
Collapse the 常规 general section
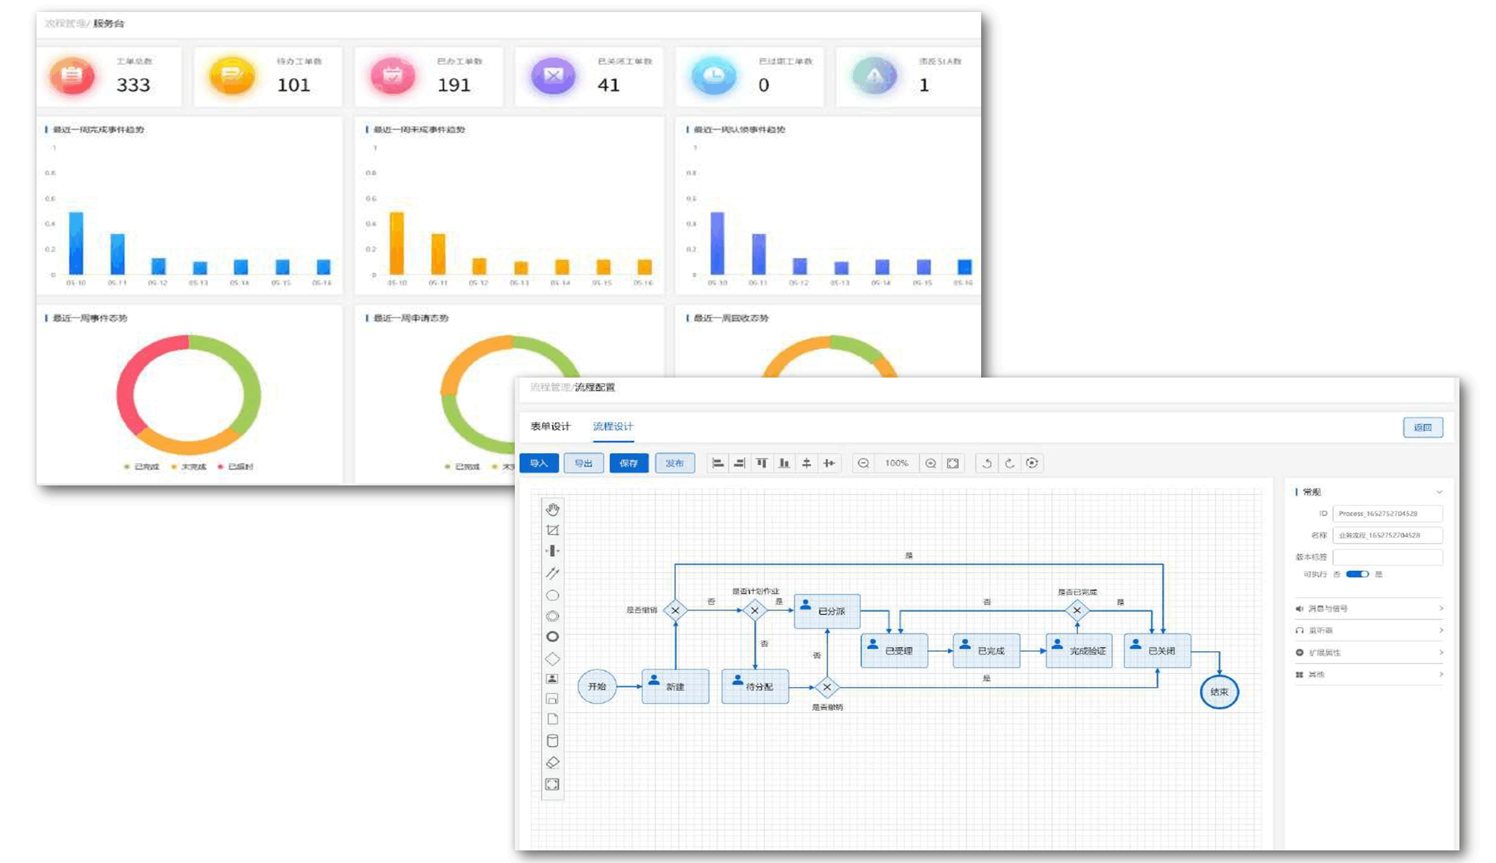click(1438, 492)
